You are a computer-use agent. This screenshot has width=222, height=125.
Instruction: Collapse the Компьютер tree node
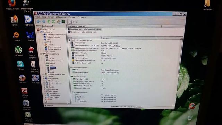coord(39,32)
